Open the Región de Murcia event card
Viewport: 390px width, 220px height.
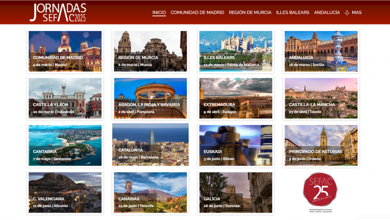(x=150, y=51)
